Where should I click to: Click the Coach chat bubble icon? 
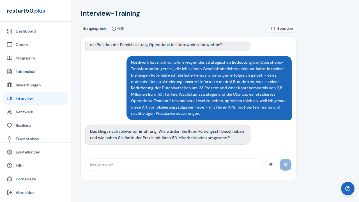click(x=10, y=45)
